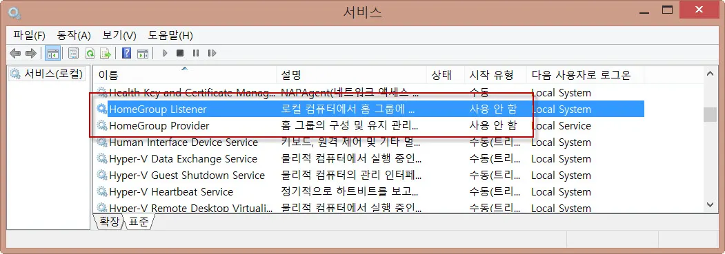
Task: Select the HomeGroup Provider service name
Action: [159, 126]
